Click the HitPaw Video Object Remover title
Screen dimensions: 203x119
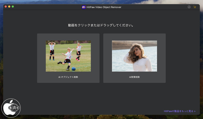click(104, 7)
